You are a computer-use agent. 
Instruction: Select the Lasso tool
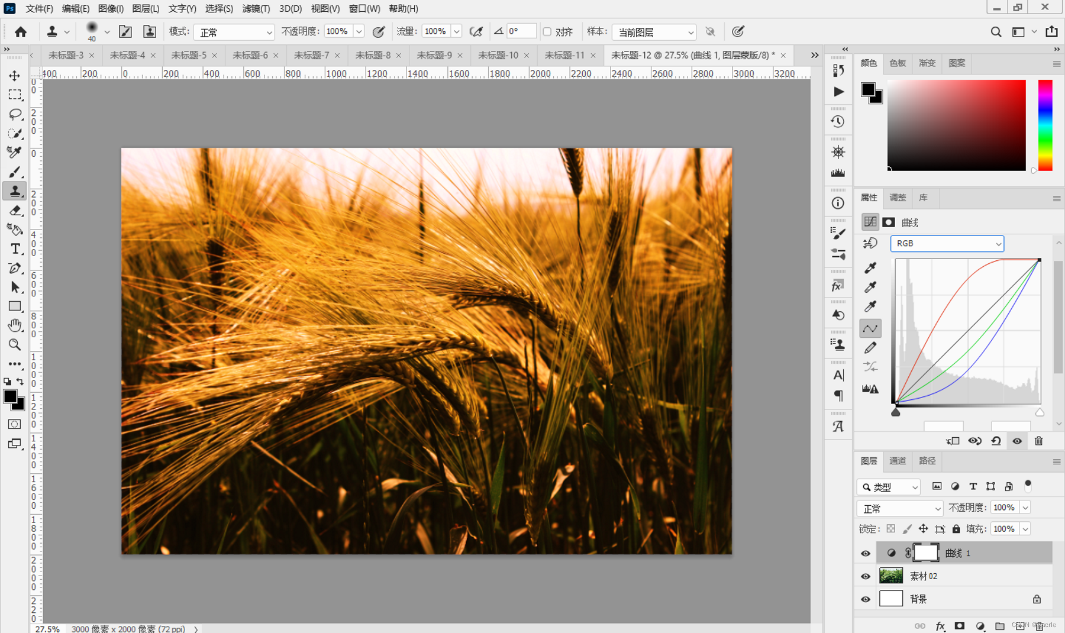point(15,114)
